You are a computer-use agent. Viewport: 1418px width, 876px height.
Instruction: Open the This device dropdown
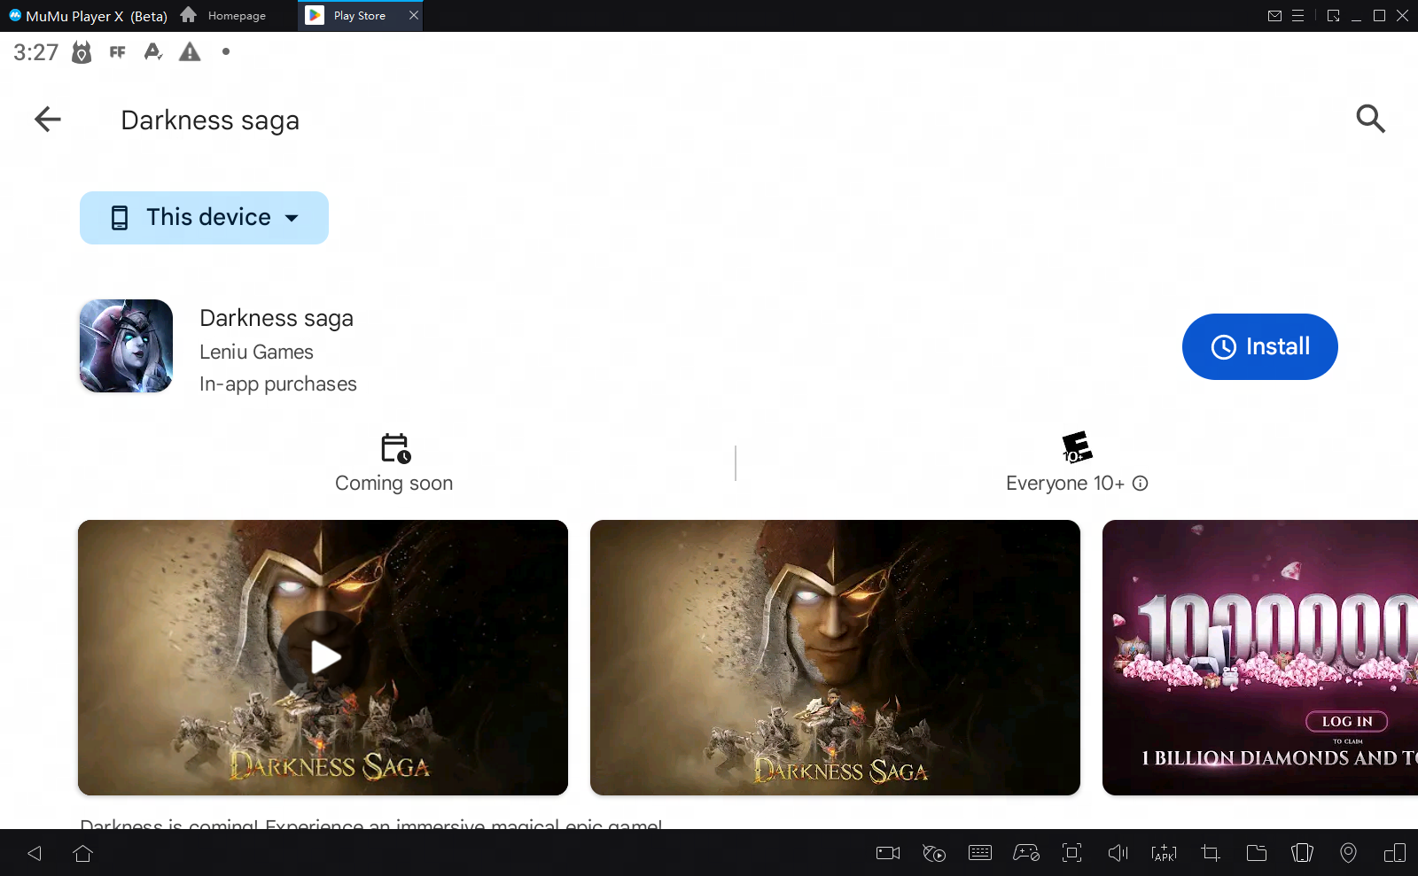(x=204, y=217)
